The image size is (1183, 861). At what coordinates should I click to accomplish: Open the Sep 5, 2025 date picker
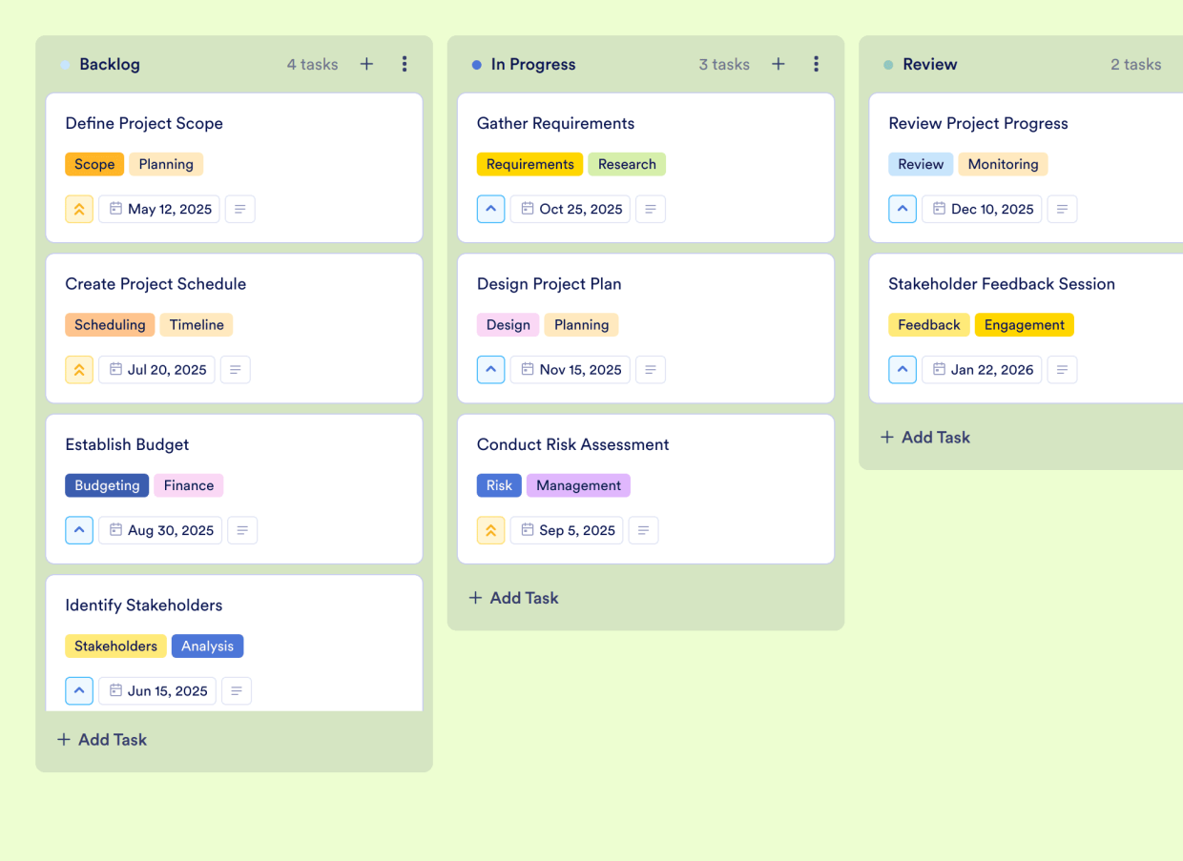pyautogui.click(x=567, y=530)
